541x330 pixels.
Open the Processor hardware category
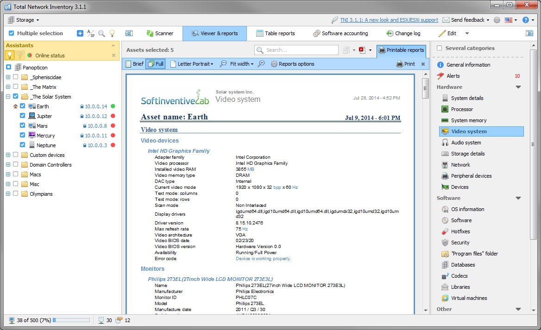[x=461, y=109]
